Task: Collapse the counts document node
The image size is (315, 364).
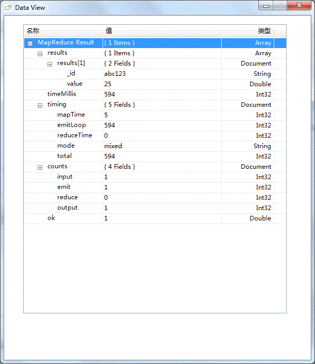Action: pyautogui.click(x=40, y=168)
